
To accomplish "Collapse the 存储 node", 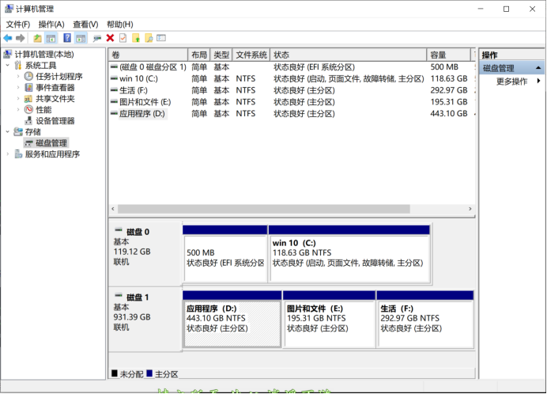I will coord(8,131).
